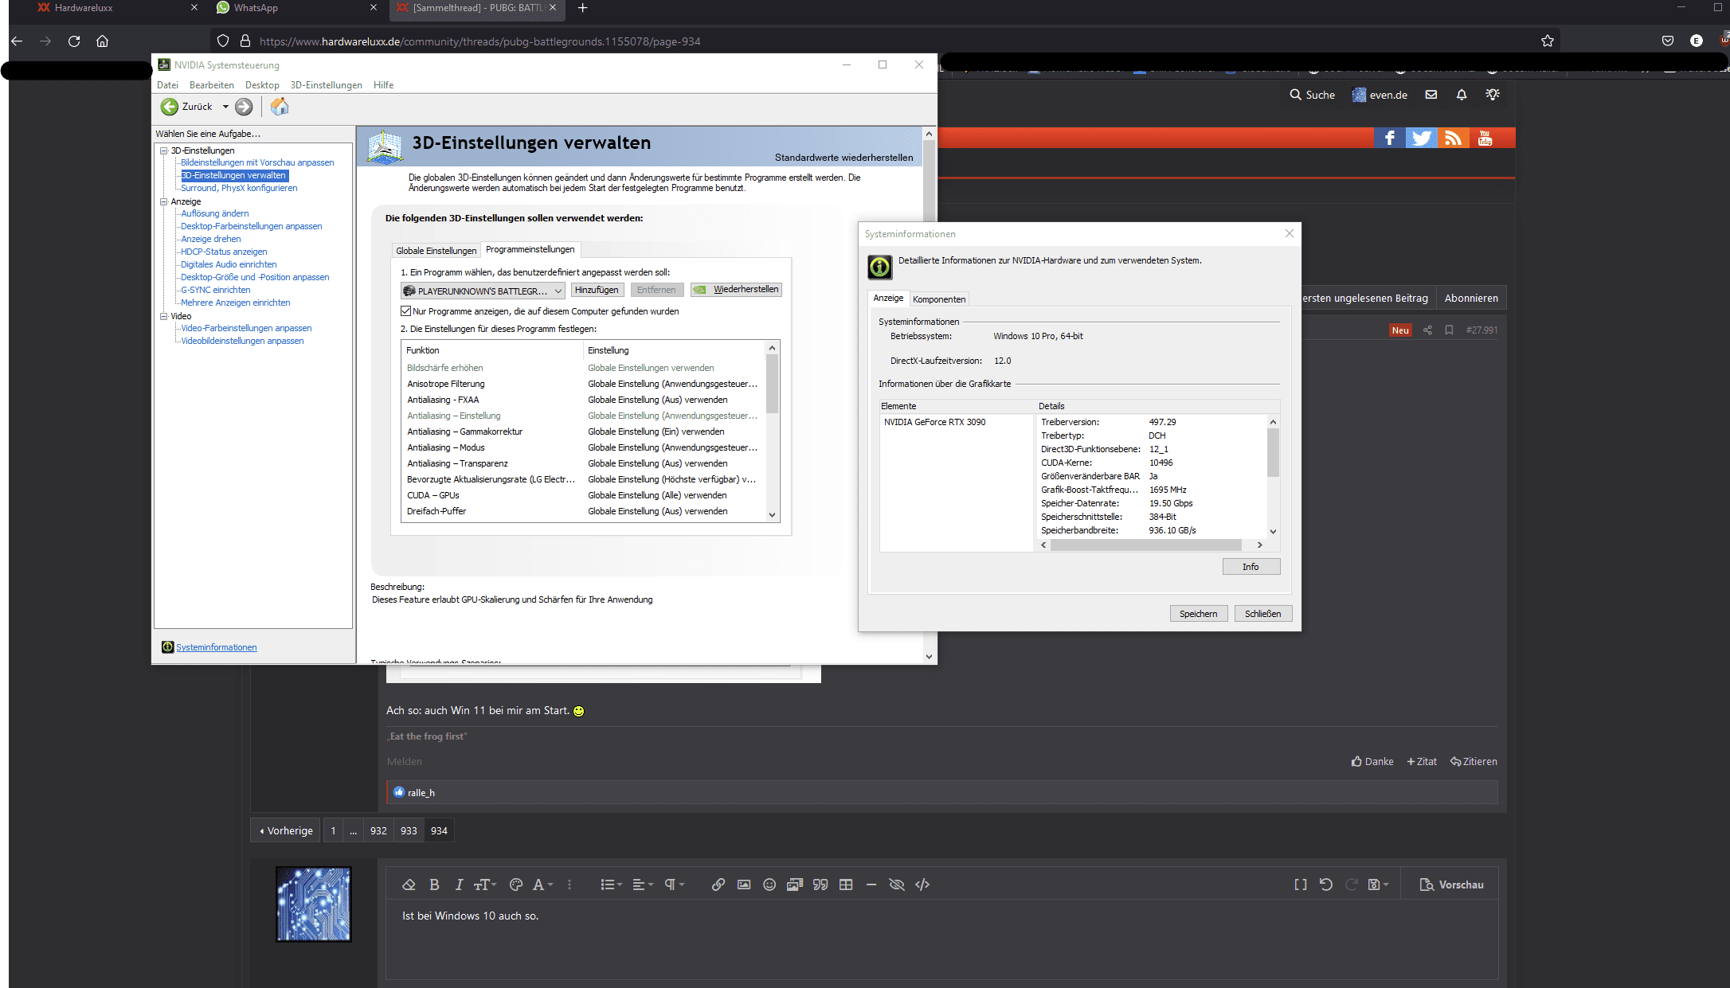
Task: Open the font size dropdown in editor
Action: [x=485, y=885]
